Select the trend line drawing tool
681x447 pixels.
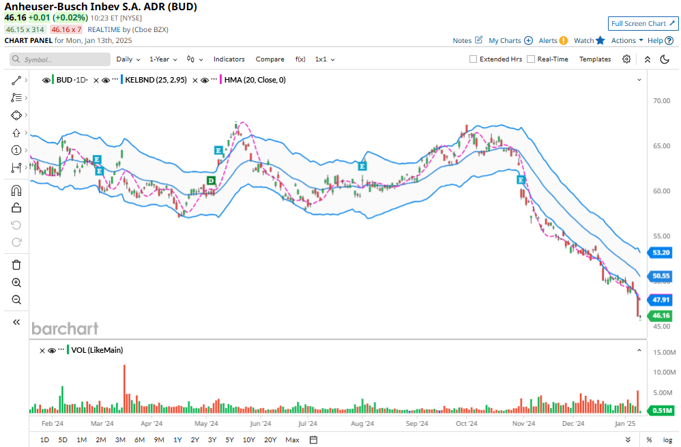(x=16, y=80)
